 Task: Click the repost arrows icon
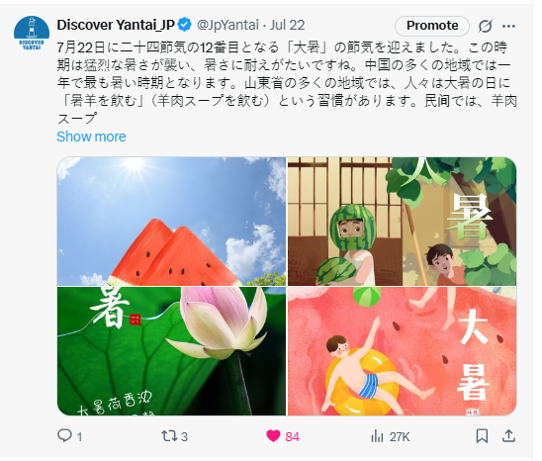point(169,435)
